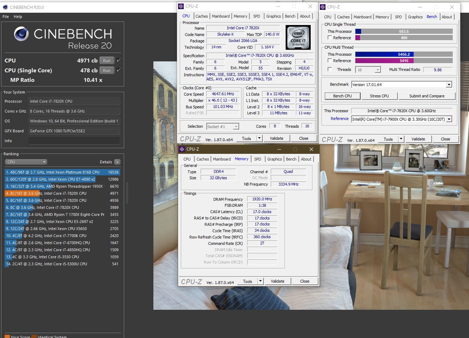469x338 pixels.
Task: Open the About tab in the Bench window
Action: point(447,17)
